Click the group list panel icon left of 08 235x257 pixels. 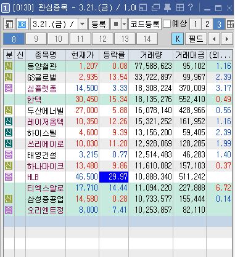pos(9,25)
